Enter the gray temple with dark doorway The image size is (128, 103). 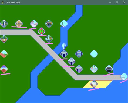pos(64,54)
